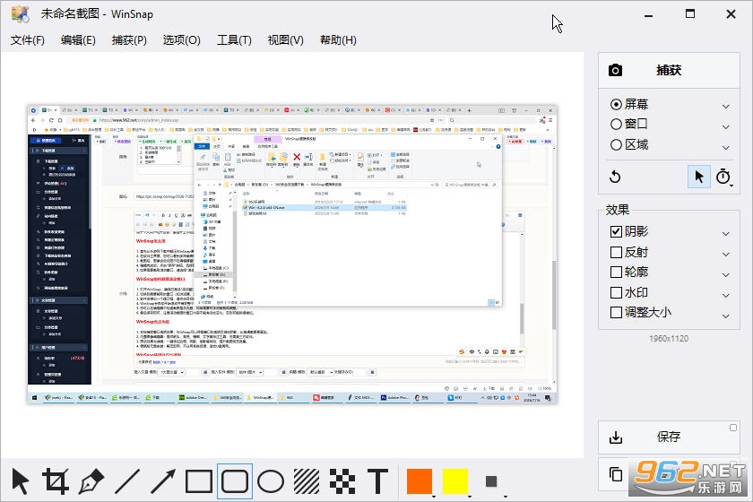Select the Ellipse shape tool
753x502 pixels.
(271, 480)
